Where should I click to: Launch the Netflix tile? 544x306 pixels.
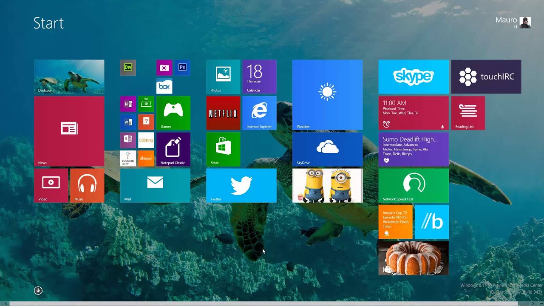[223, 113]
